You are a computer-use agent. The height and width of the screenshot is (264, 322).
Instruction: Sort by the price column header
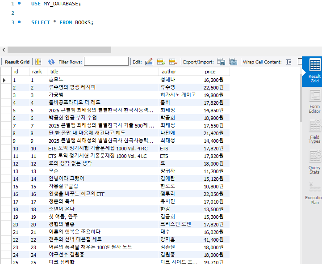(x=216, y=72)
